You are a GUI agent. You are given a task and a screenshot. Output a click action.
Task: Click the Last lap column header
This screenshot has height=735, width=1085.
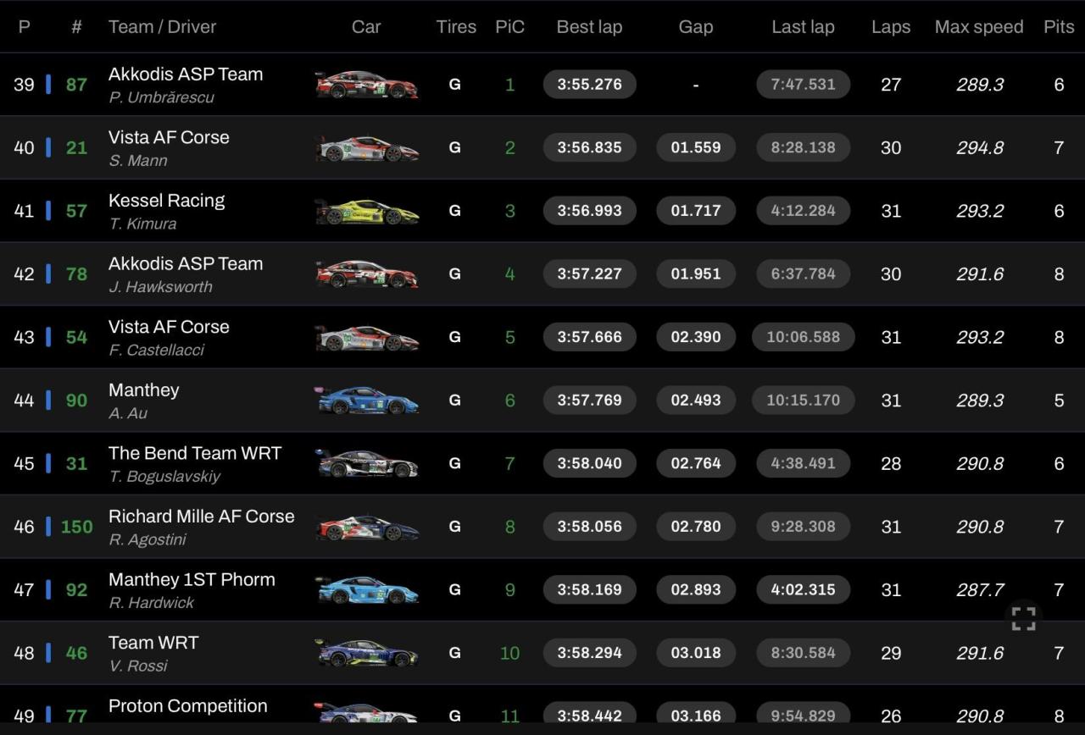coord(803,27)
